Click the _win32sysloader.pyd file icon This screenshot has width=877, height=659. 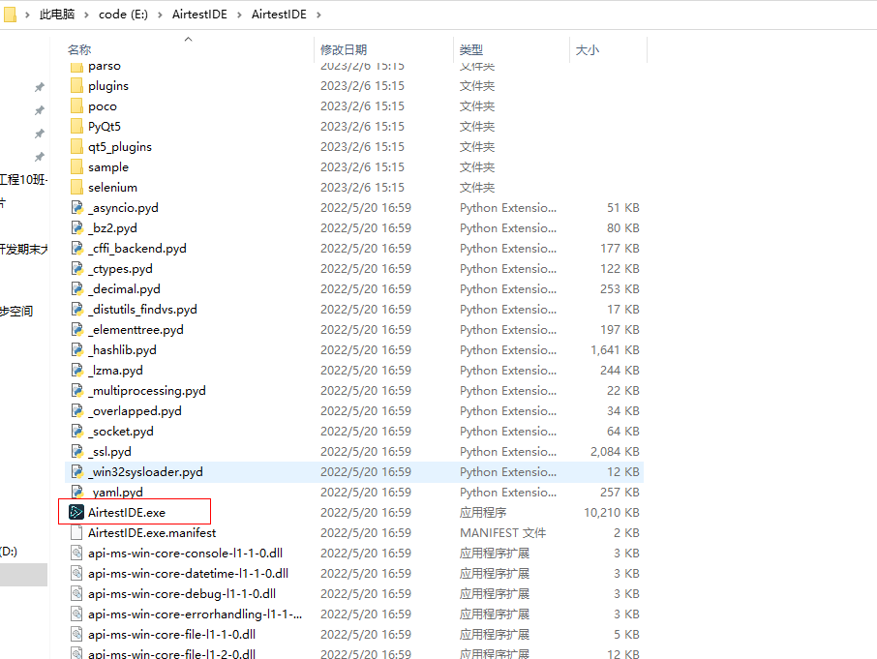click(76, 472)
